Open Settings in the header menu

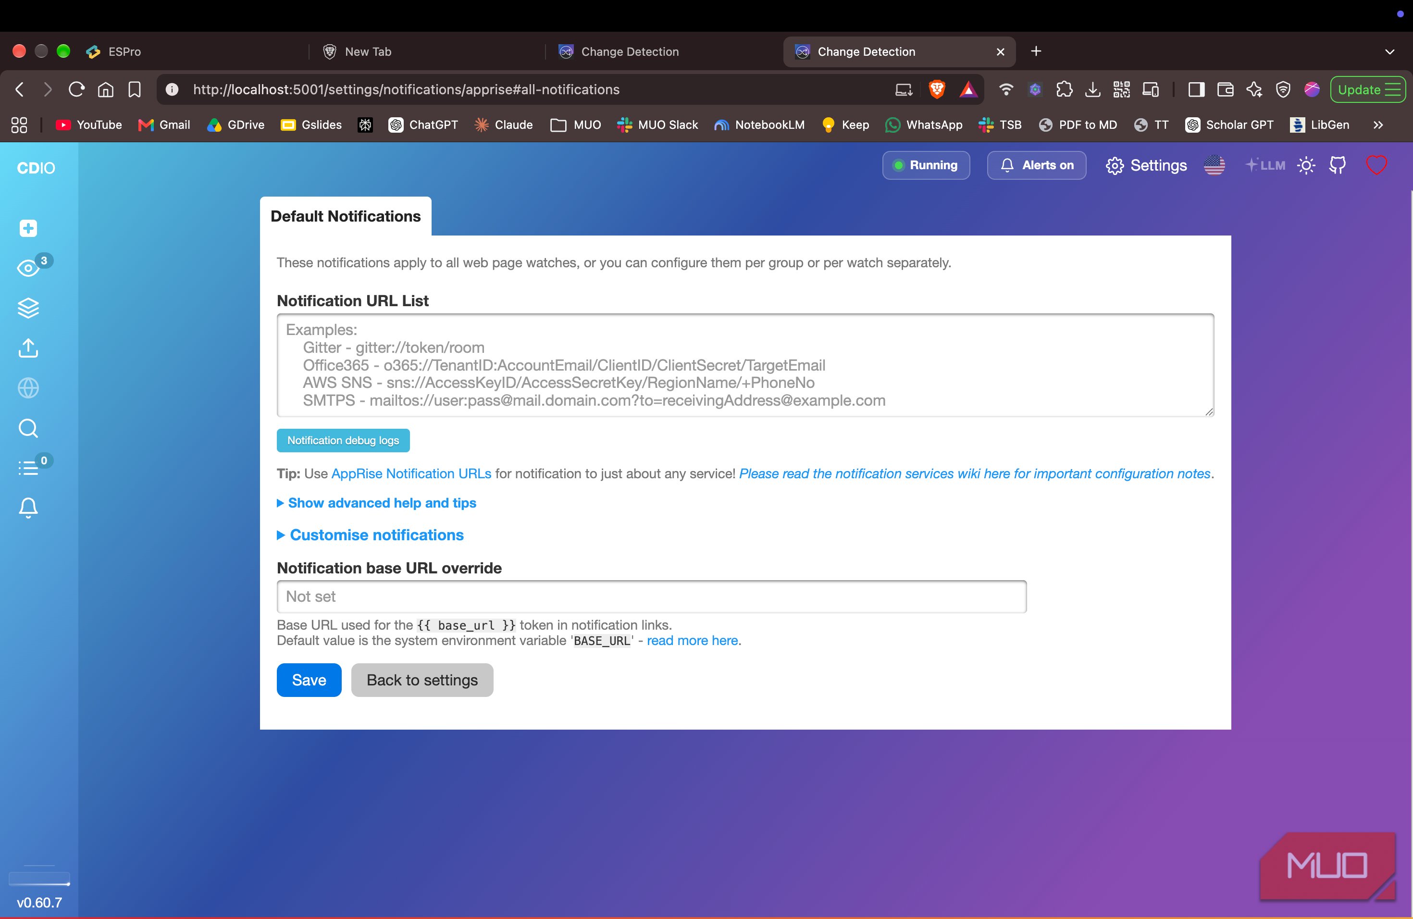click(x=1146, y=165)
